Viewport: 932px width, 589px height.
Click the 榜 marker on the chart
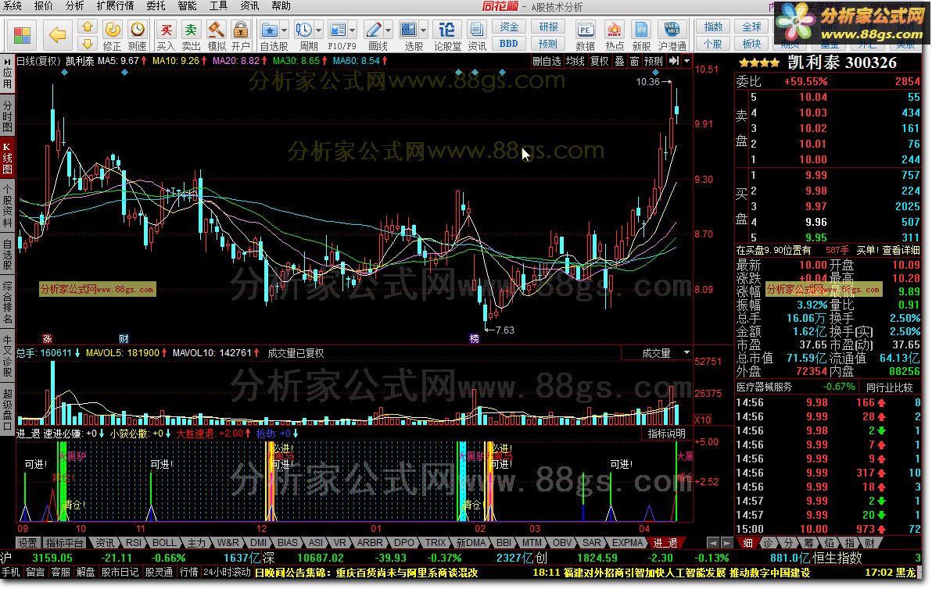(x=474, y=338)
